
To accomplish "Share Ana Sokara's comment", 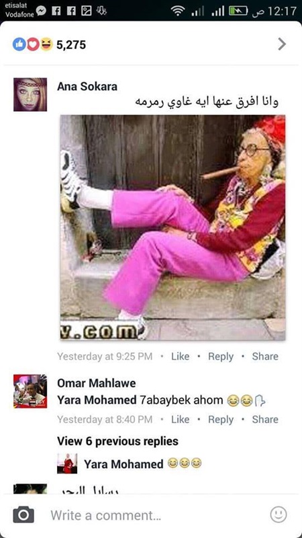I will (265, 356).
